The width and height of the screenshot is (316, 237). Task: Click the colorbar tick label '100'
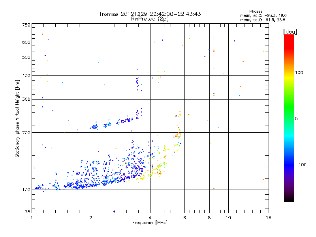coord(299,73)
